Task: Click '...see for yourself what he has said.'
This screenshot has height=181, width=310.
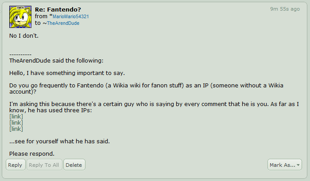Action: coord(60,141)
